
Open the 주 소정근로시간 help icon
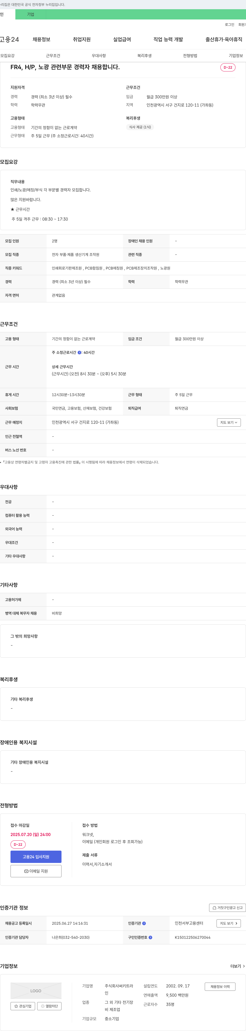79,353
